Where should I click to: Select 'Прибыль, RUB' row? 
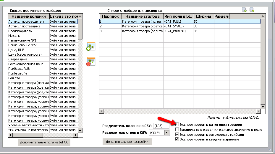coord(43,69)
